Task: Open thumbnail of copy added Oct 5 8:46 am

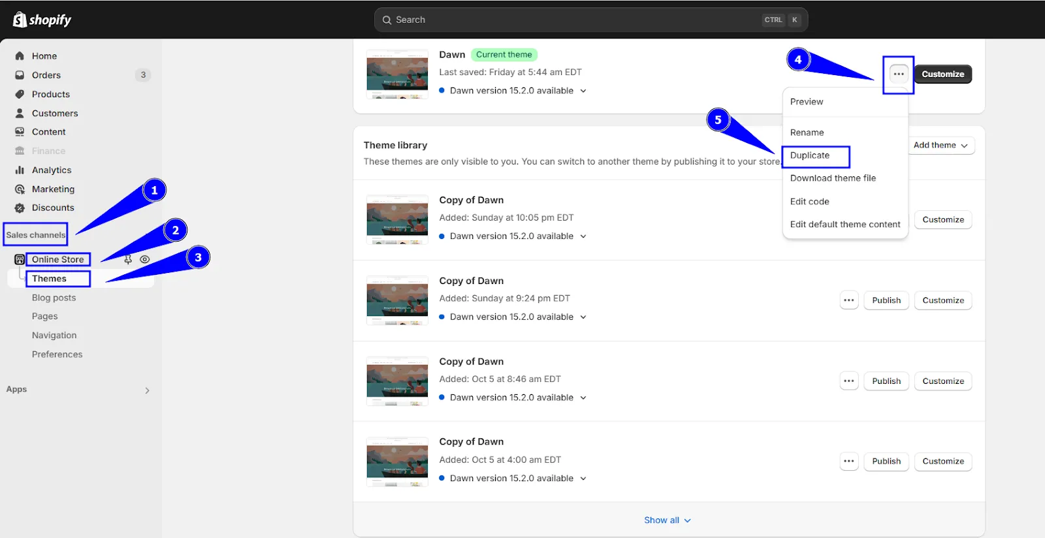Action: (x=397, y=381)
